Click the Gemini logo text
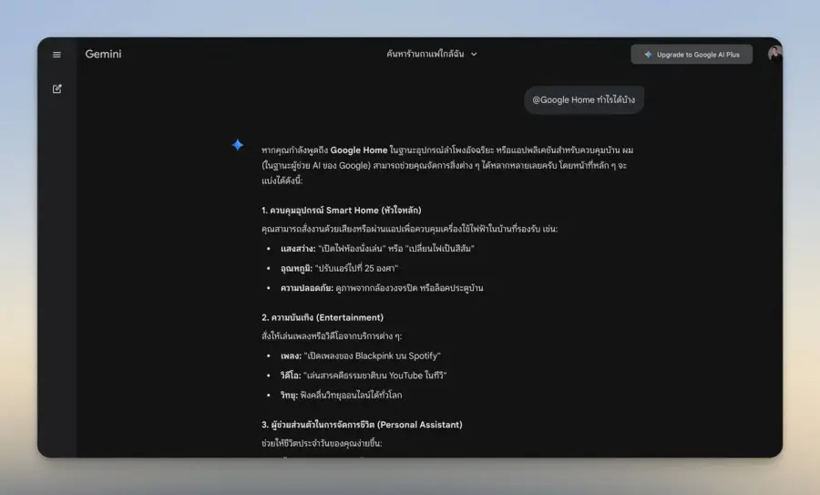The width and height of the screenshot is (820, 495). 104,54
